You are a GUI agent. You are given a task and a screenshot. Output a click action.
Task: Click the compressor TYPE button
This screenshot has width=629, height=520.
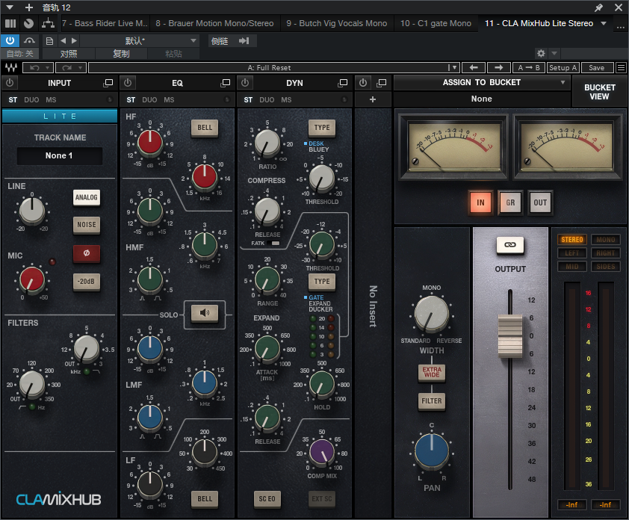click(x=322, y=128)
